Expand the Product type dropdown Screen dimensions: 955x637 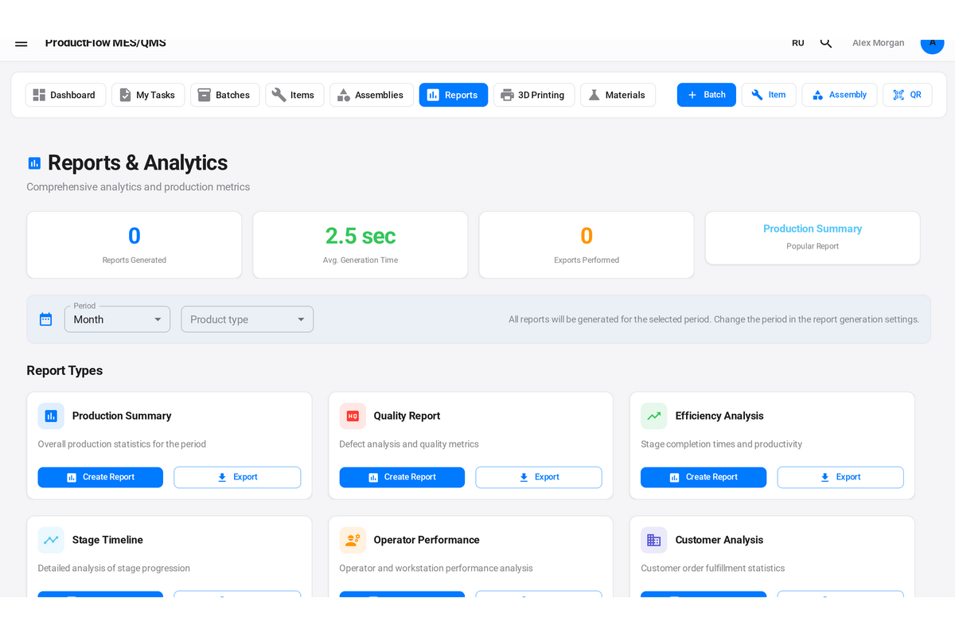[247, 318]
